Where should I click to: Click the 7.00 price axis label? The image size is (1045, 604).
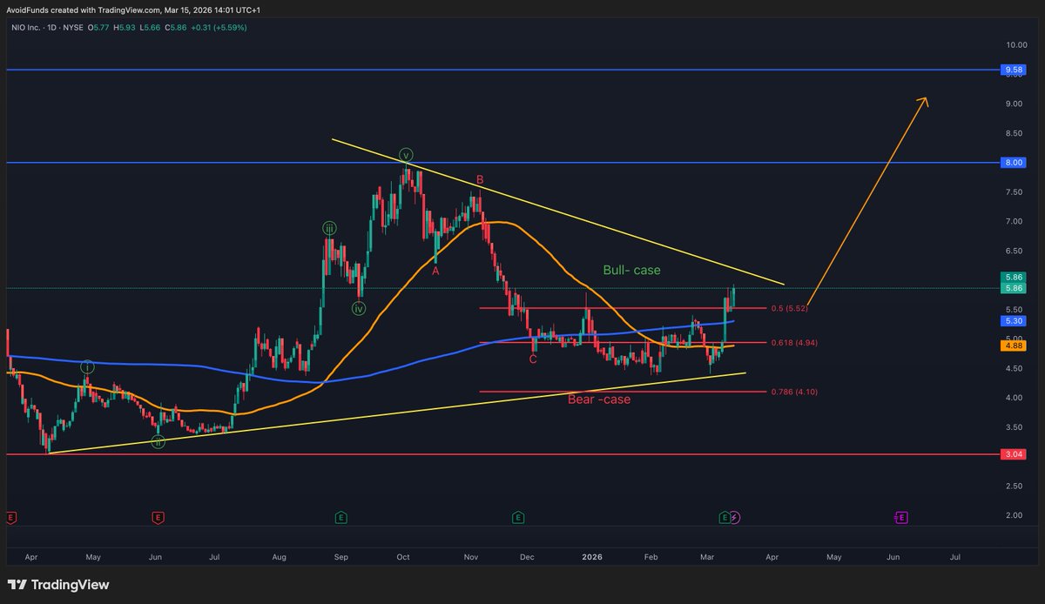tap(1015, 222)
